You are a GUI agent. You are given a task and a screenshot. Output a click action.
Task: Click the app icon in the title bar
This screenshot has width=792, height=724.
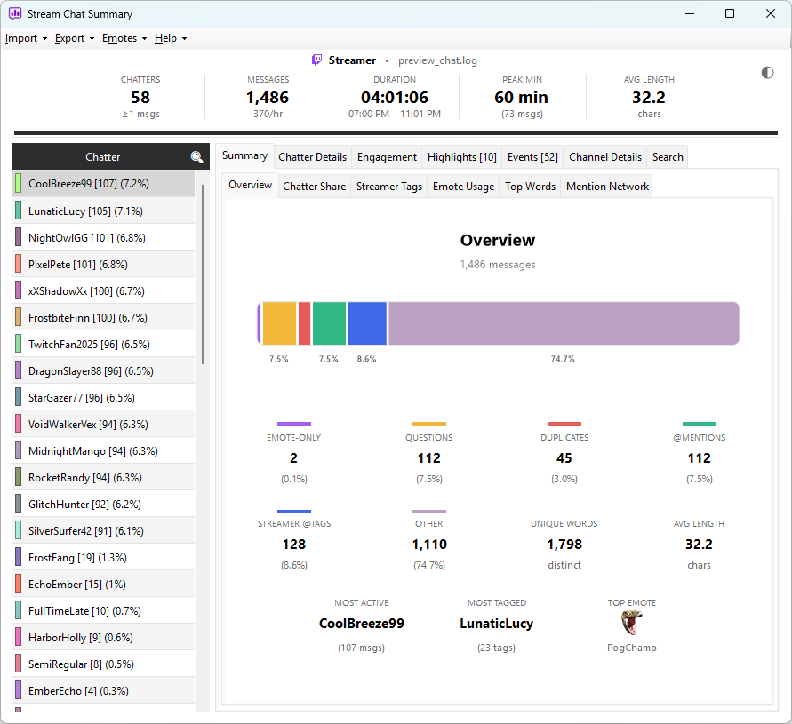(x=15, y=13)
